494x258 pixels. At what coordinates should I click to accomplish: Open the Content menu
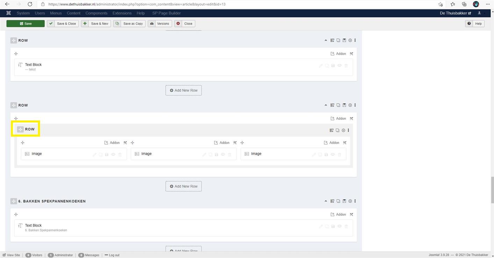(x=73, y=13)
